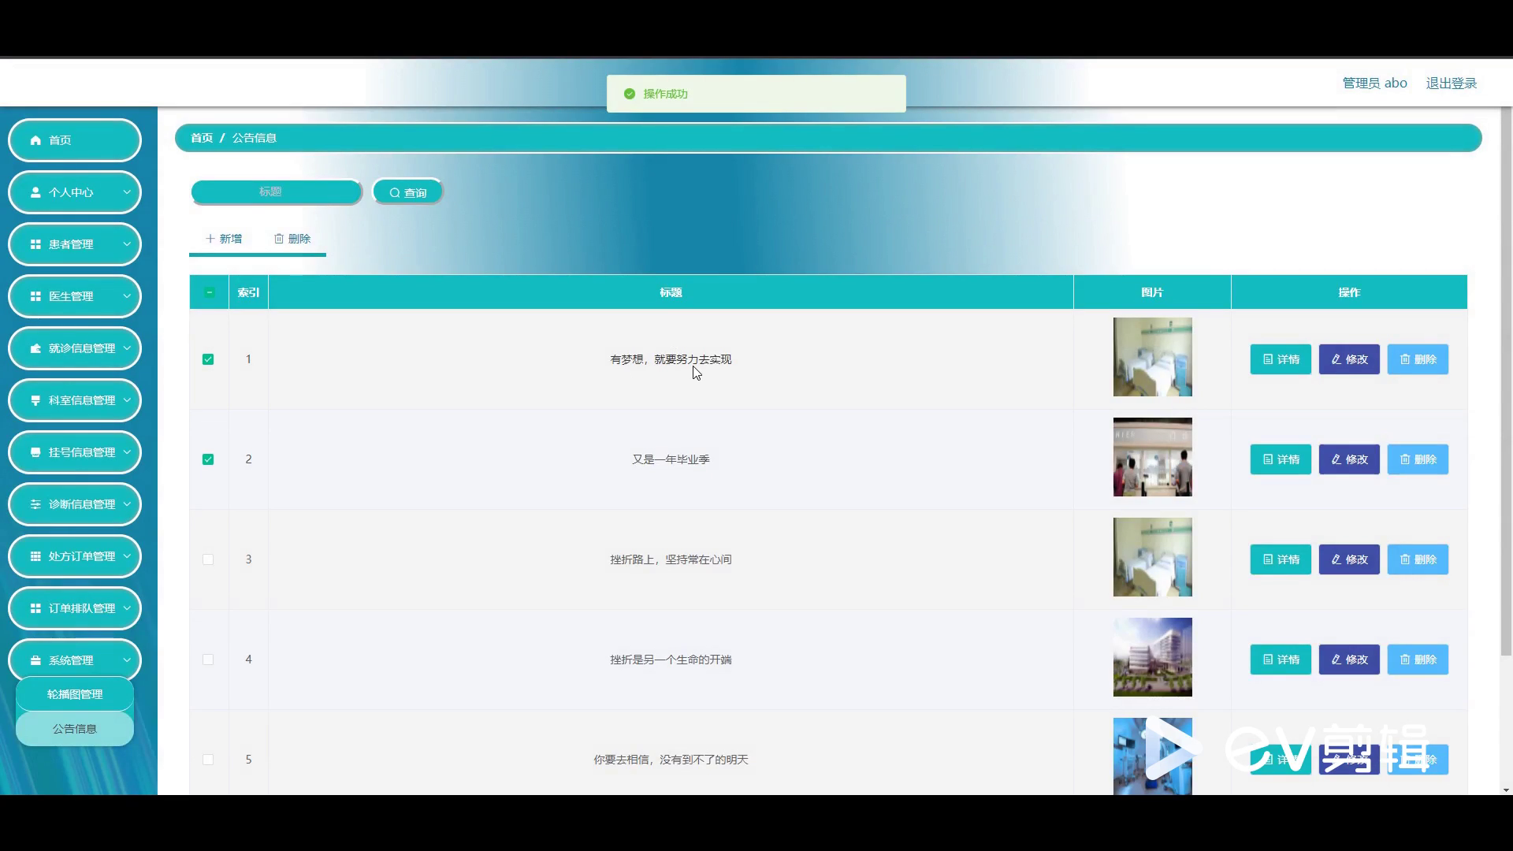Click the hospital building thumbnail in row 4
Image resolution: width=1513 pixels, height=851 pixels.
click(1152, 657)
